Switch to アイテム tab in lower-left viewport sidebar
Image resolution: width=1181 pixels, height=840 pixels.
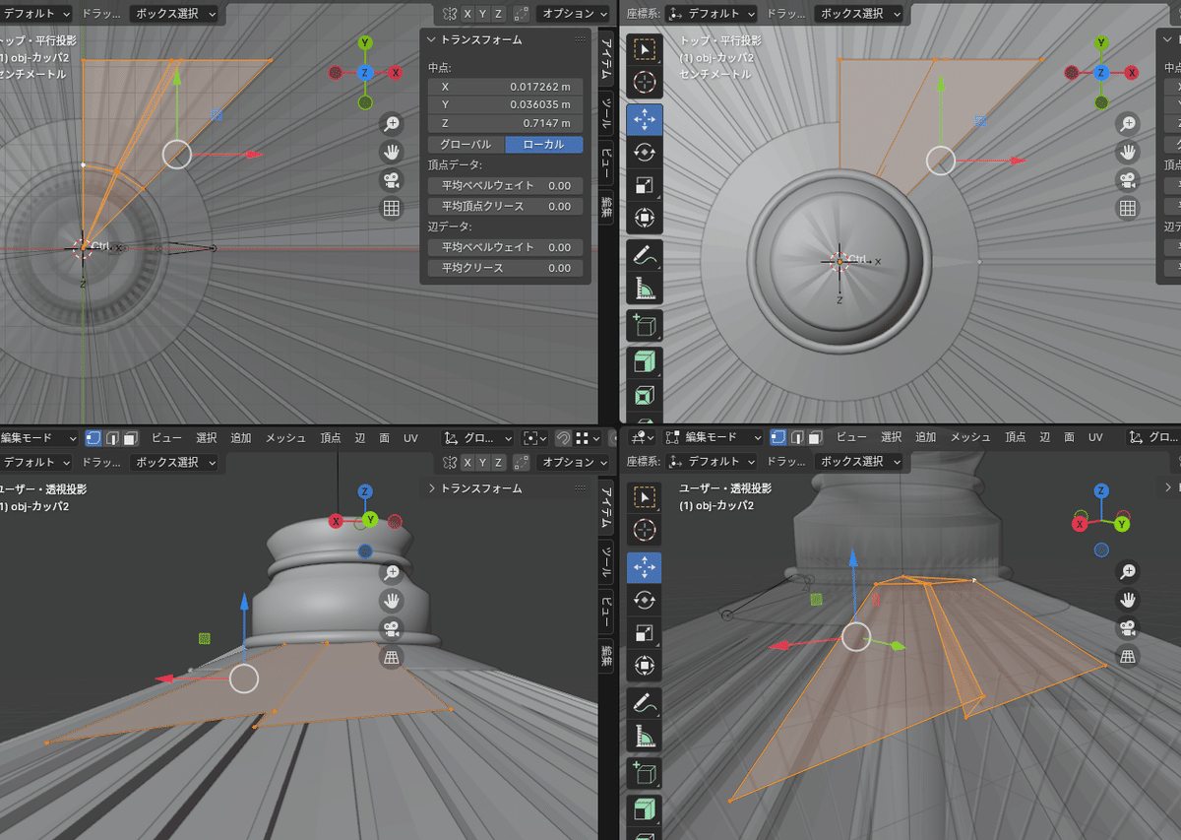tap(607, 509)
